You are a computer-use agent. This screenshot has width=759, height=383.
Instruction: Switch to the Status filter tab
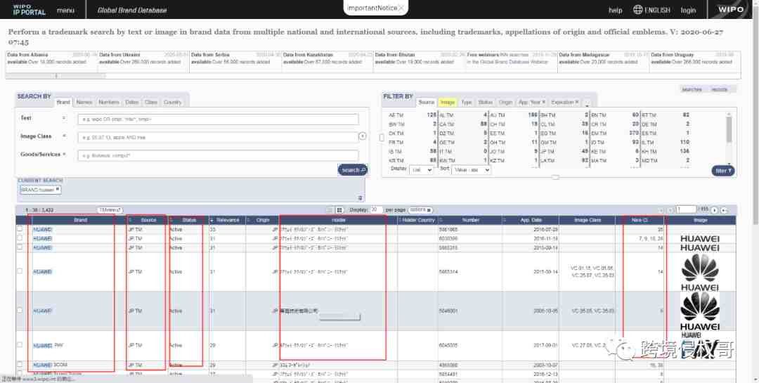[485, 102]
